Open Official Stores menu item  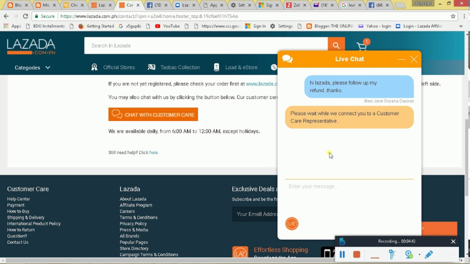pyautogui.click(x=119, y=67)
